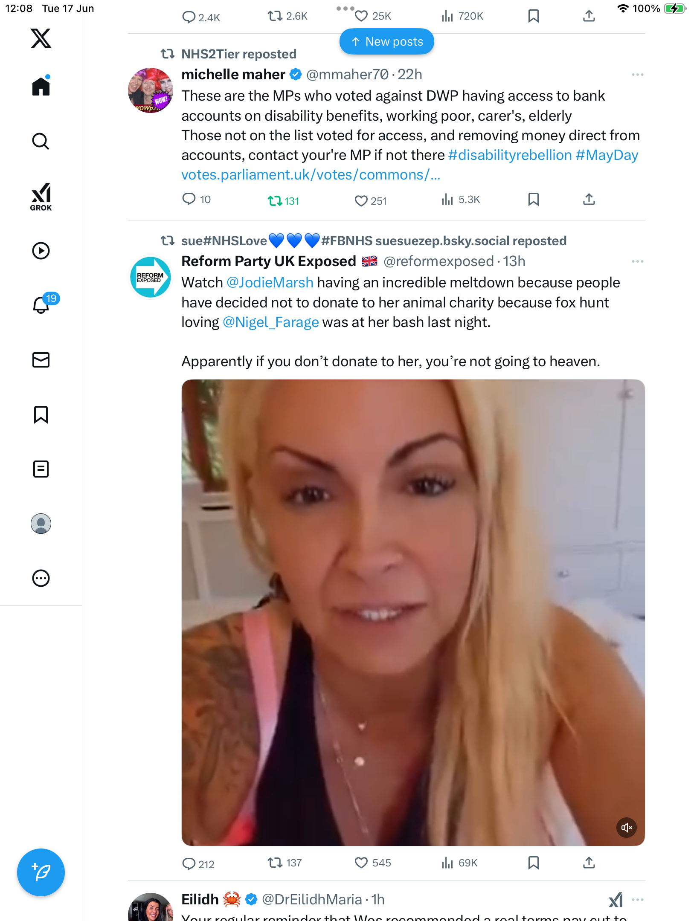Open the search magnifier in sidebar
691x921 pixels.
[x=41, y=141]
